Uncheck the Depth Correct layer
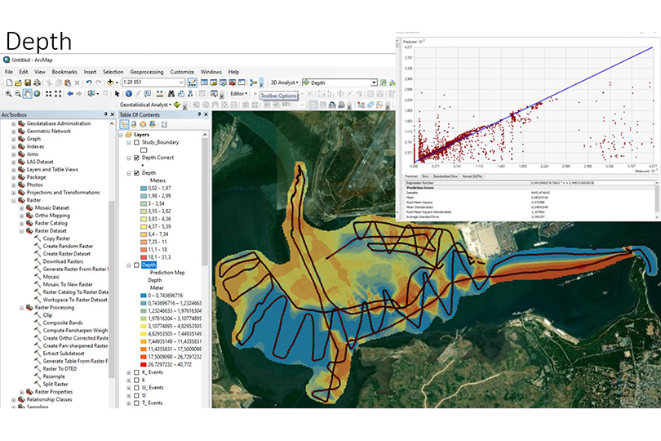 pos(136,158)
